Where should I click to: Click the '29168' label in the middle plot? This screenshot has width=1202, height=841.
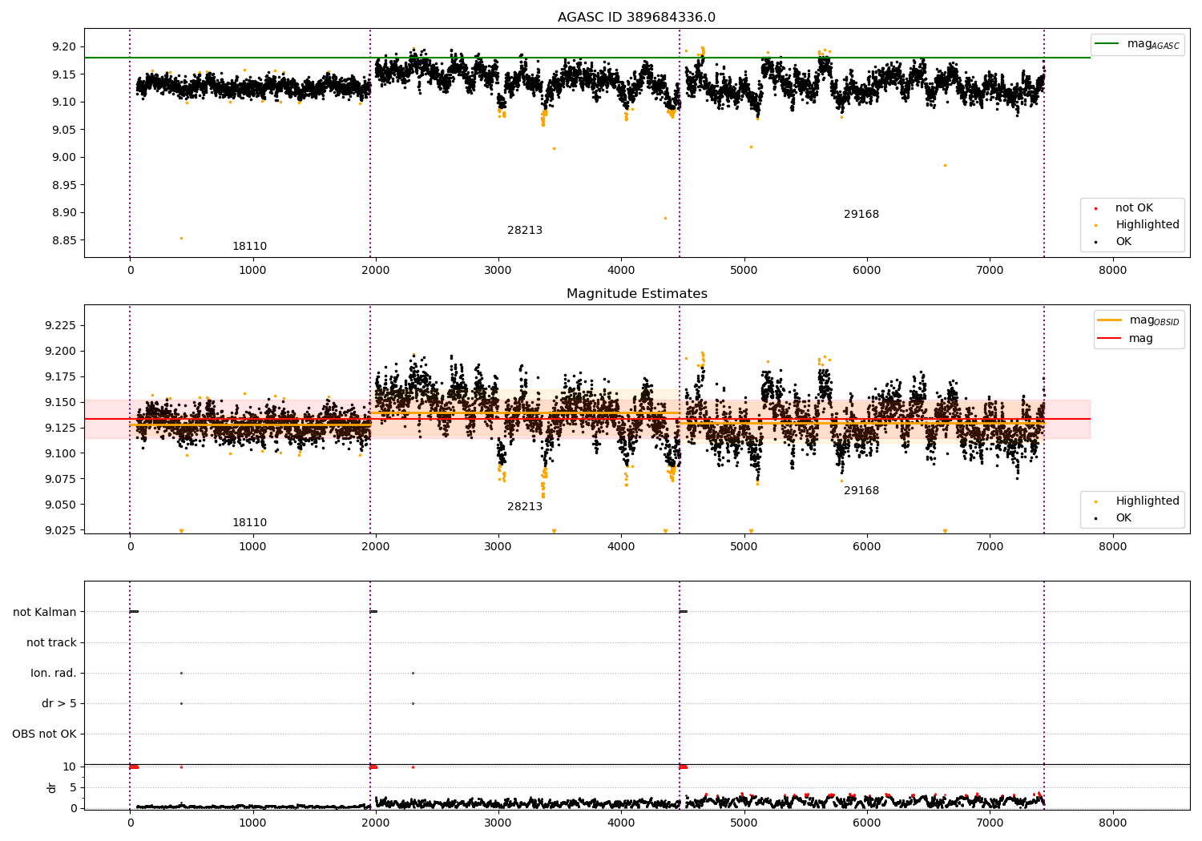click(x=861, y=491)
